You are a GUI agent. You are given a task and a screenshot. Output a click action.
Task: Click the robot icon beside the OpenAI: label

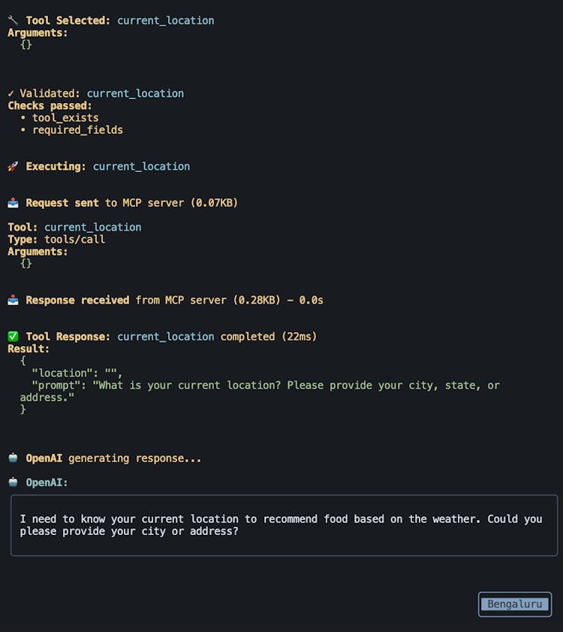pyautogui.click(x=13, y=482)
